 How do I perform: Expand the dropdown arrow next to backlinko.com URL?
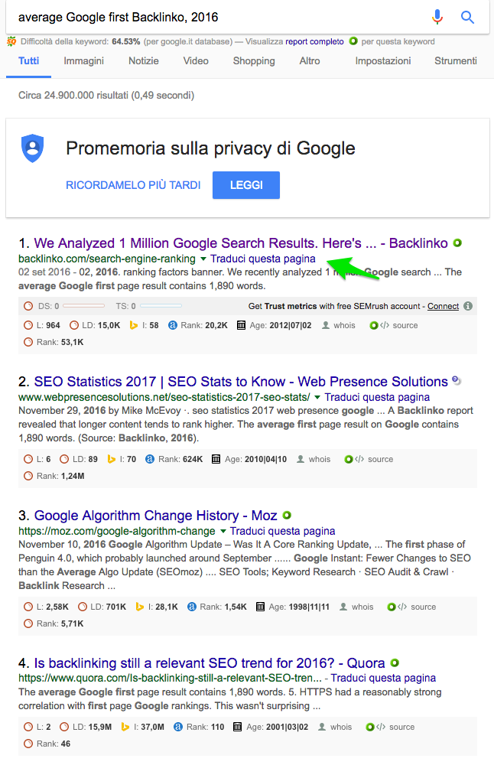point(203,259)
